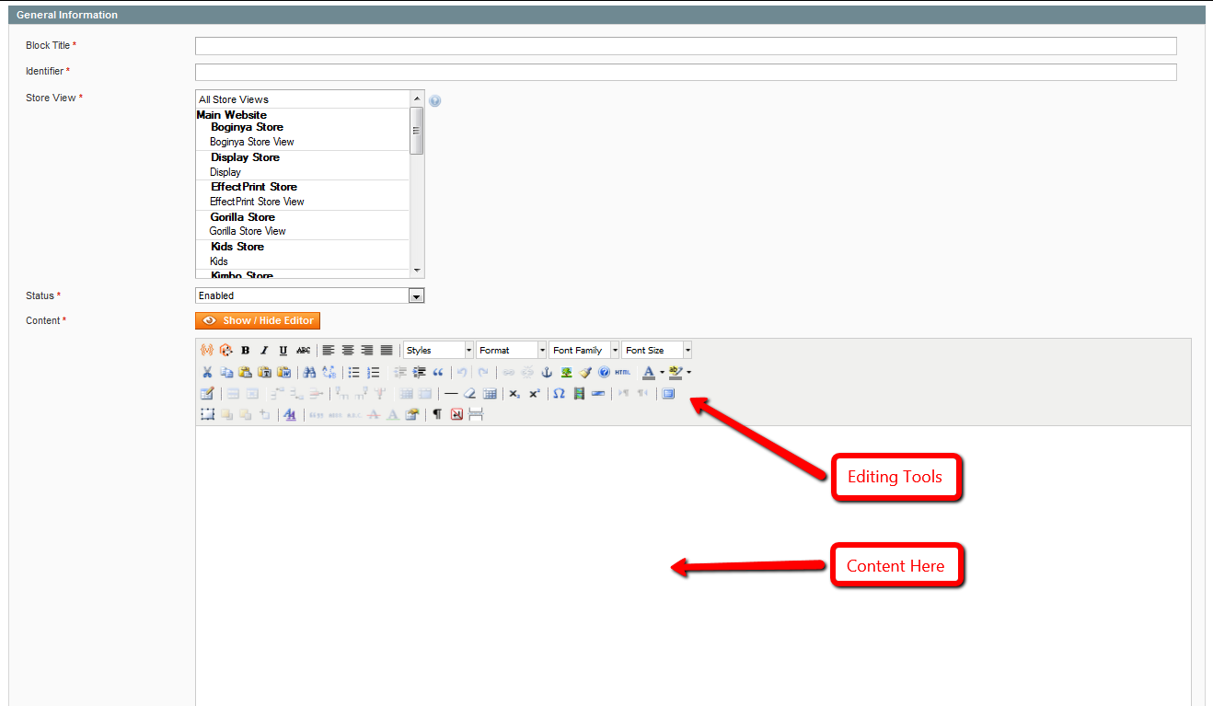This screenshot has height=706, width=1213.
Task: Select Boginya Store View option
Action: click(x=302, y=142)
